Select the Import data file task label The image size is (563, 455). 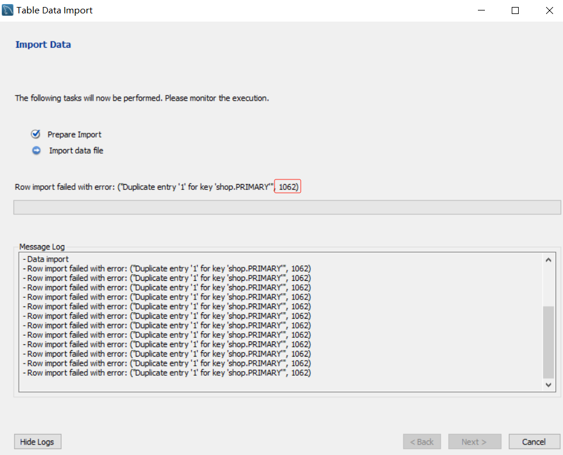(76, 151)
